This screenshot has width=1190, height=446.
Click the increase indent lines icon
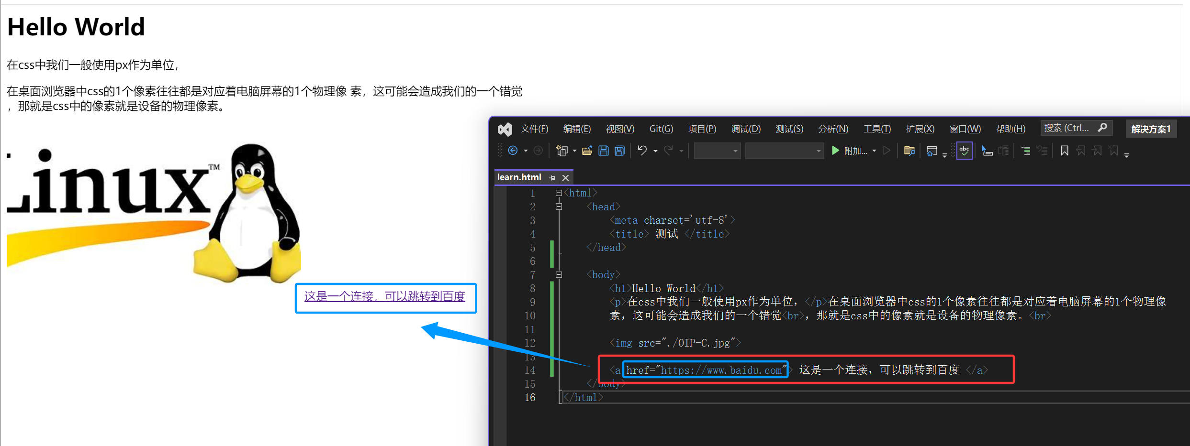coord(1026,151)
